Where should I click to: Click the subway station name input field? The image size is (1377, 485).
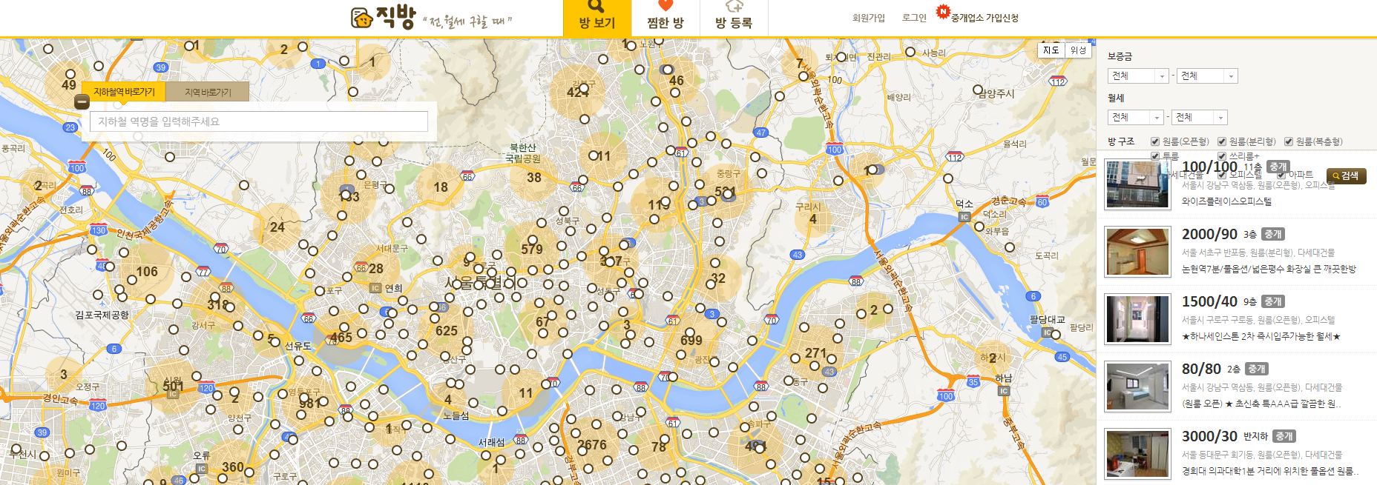tap(258, 121)
